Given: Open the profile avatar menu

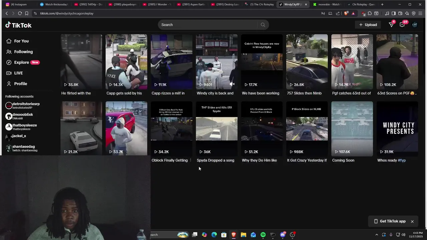Looking at the screenshot, I should point(415,25).
